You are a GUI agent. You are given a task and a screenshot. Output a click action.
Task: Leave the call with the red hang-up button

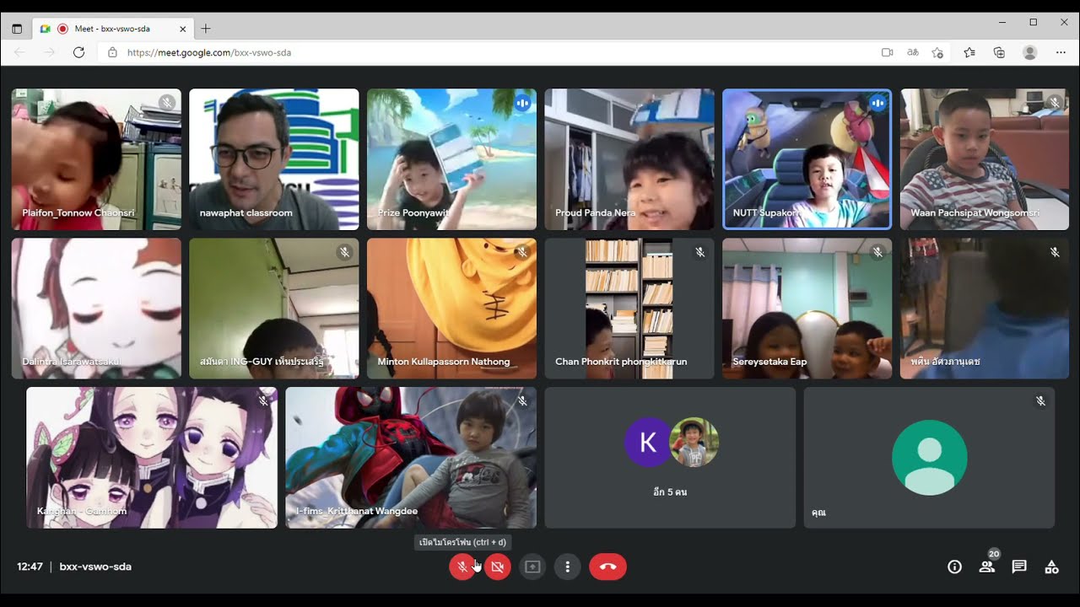[x=607, y=567]
